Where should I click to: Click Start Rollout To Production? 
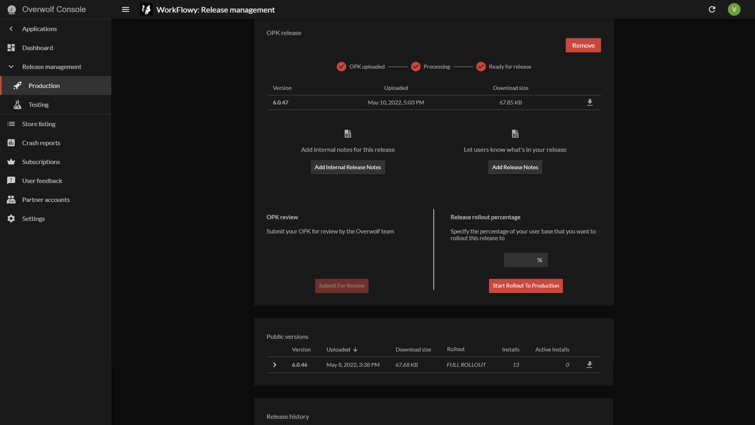526,286
